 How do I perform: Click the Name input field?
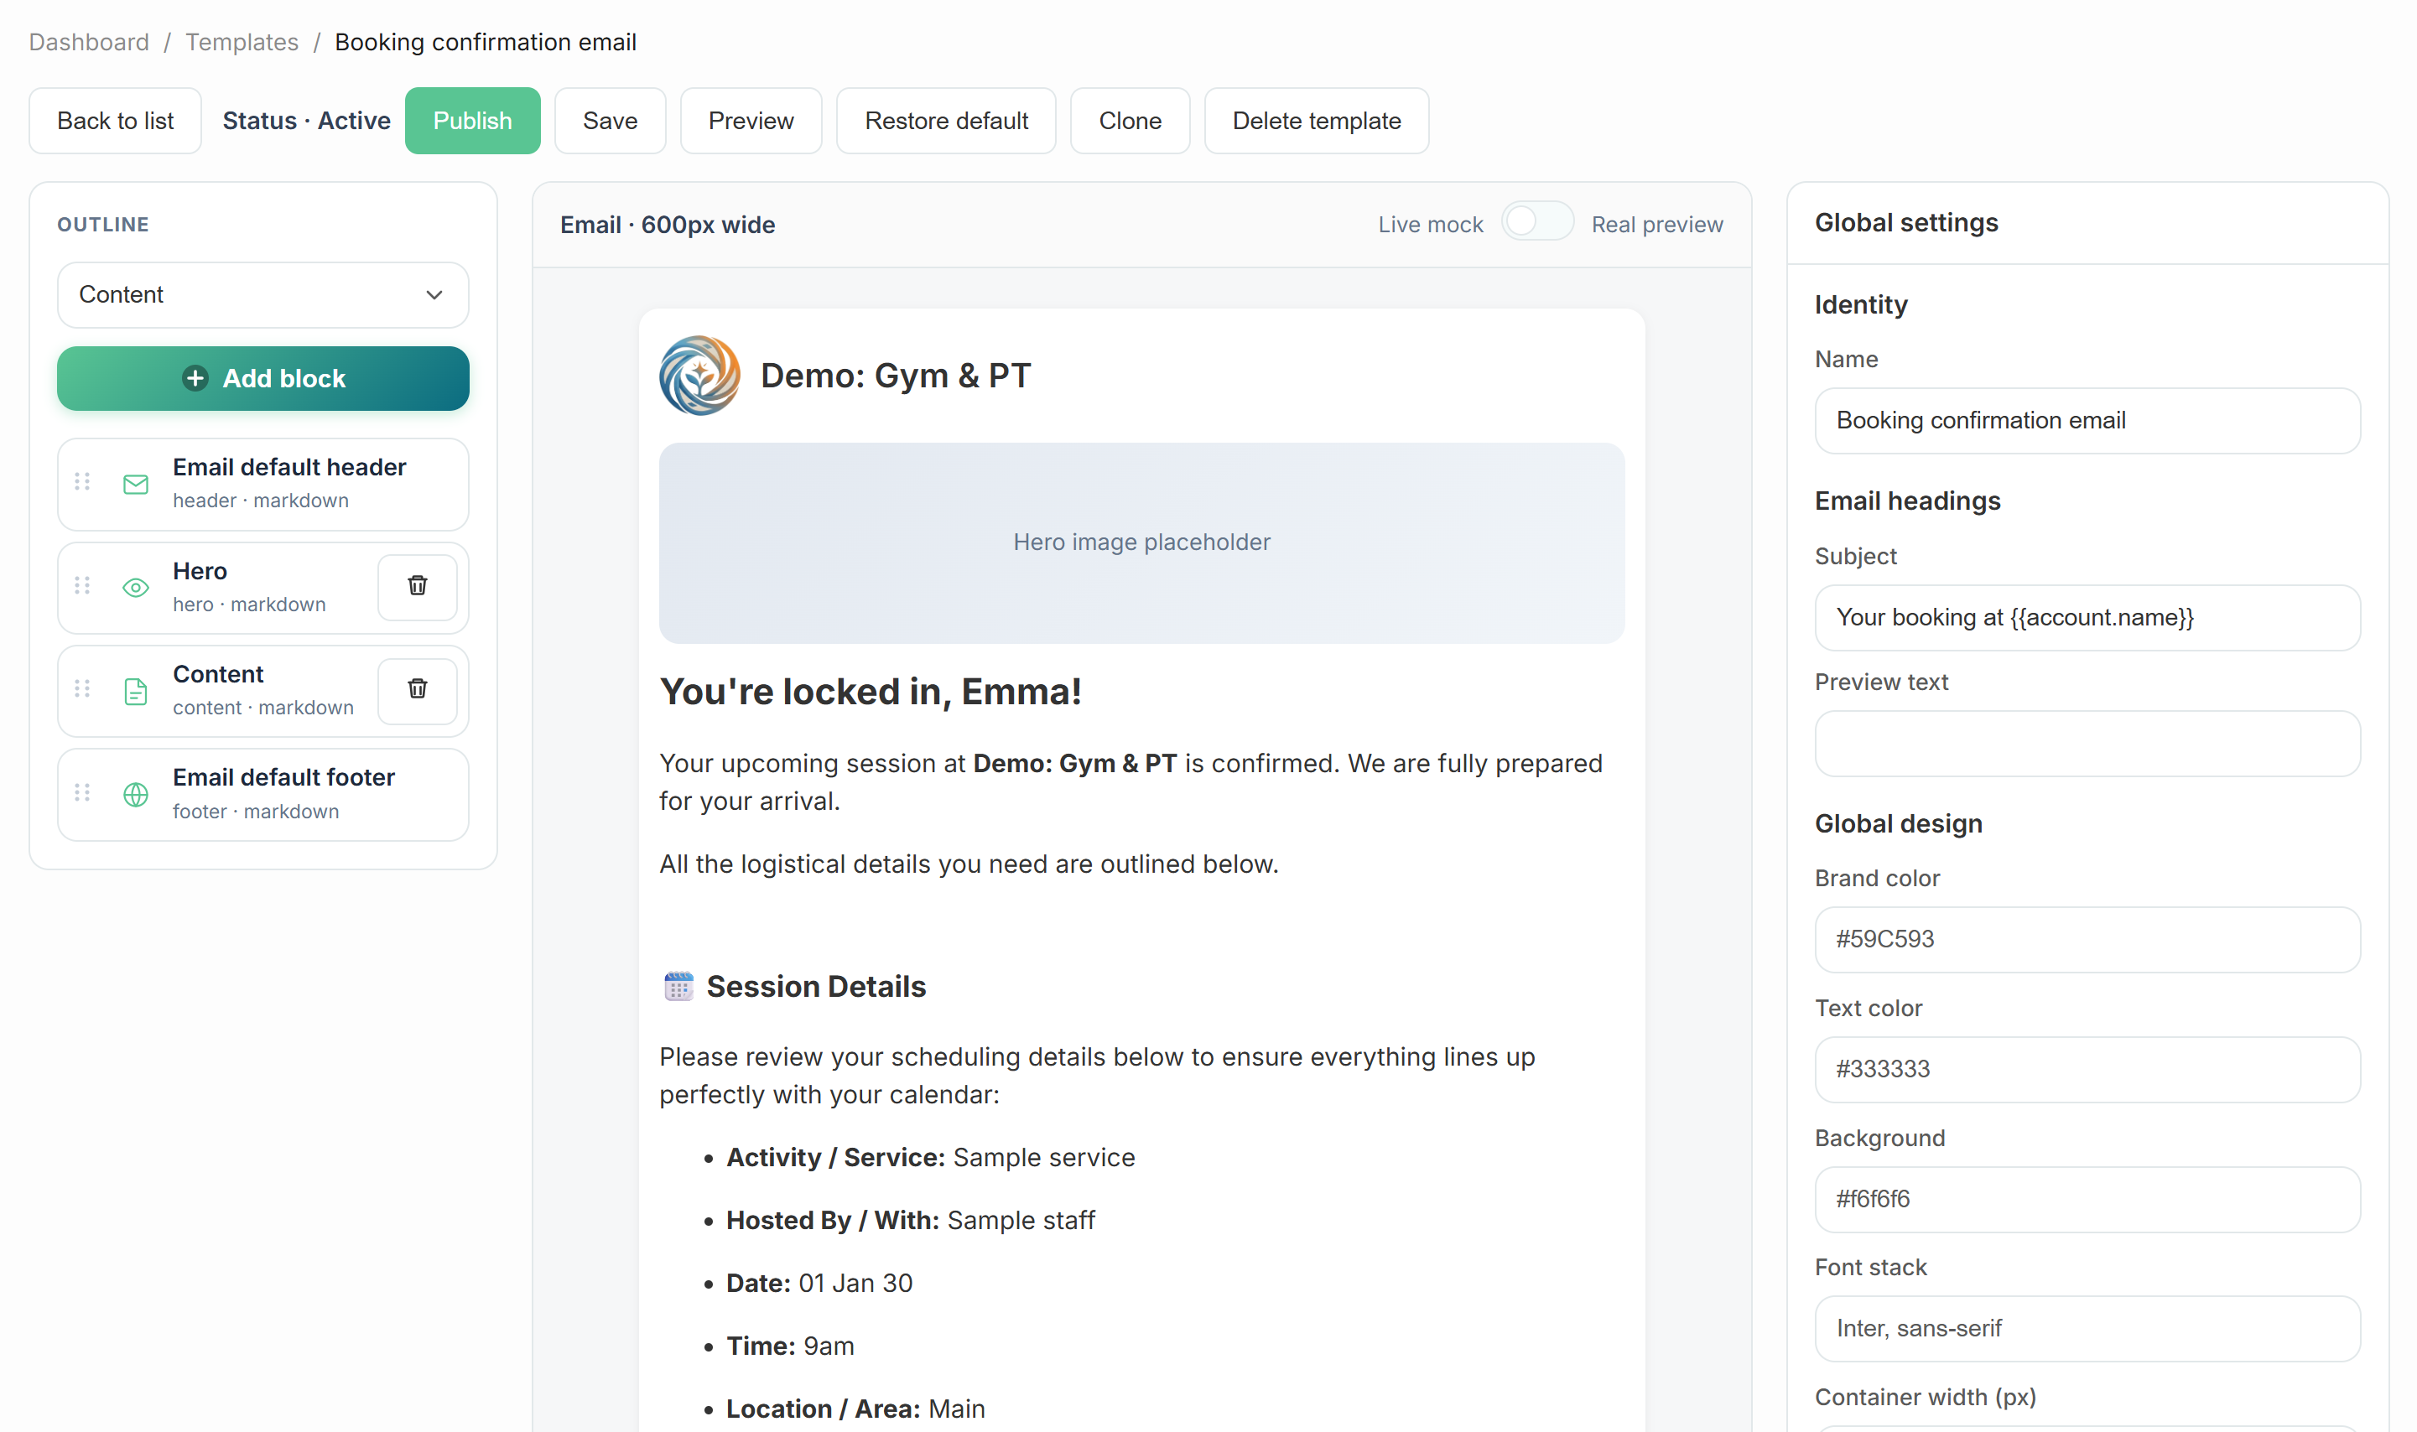2087,421
